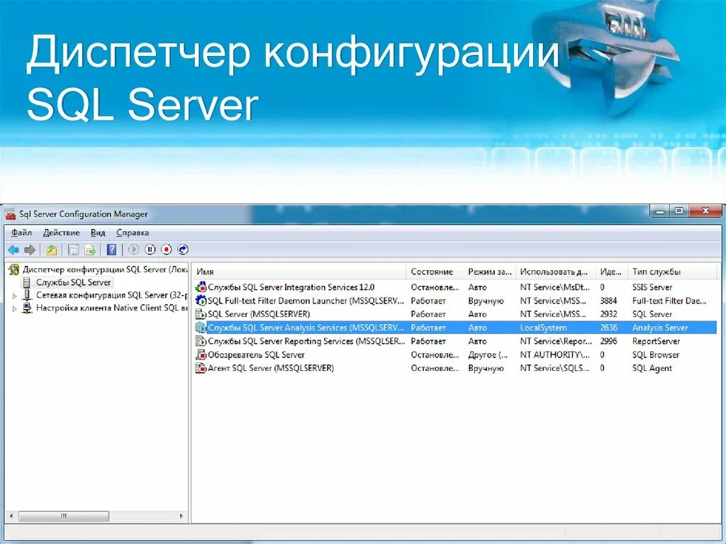Click the Export list toolbar icon
The height and width of the screenshot is (544, 726).
pyautogui.click(x=90, y=250)
